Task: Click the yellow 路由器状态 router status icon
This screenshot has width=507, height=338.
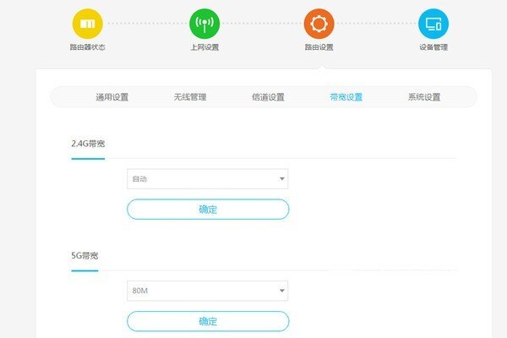Action: point(87,24)
